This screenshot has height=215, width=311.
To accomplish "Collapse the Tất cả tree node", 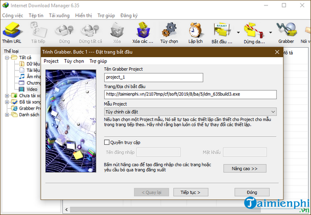I will pos(7,58).
